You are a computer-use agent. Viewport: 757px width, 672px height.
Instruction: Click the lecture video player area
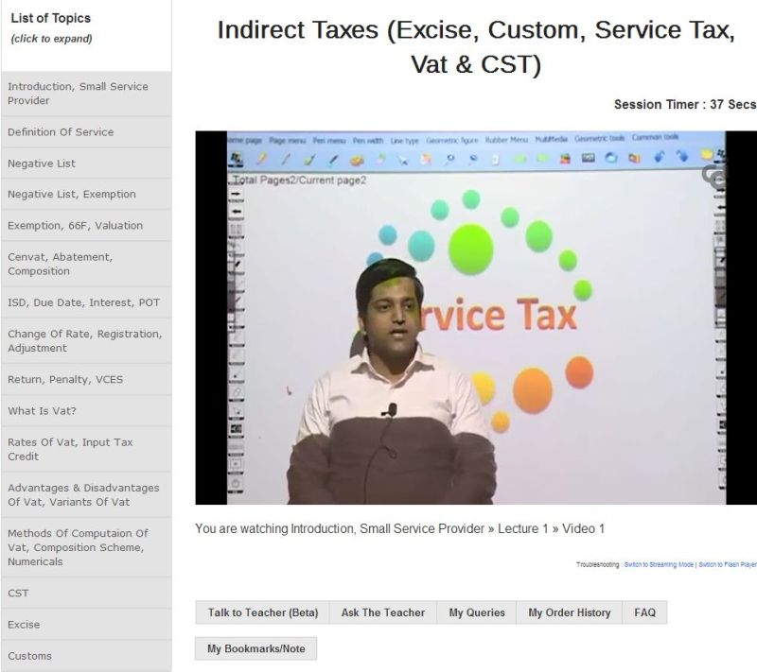(x=476, y=318)
